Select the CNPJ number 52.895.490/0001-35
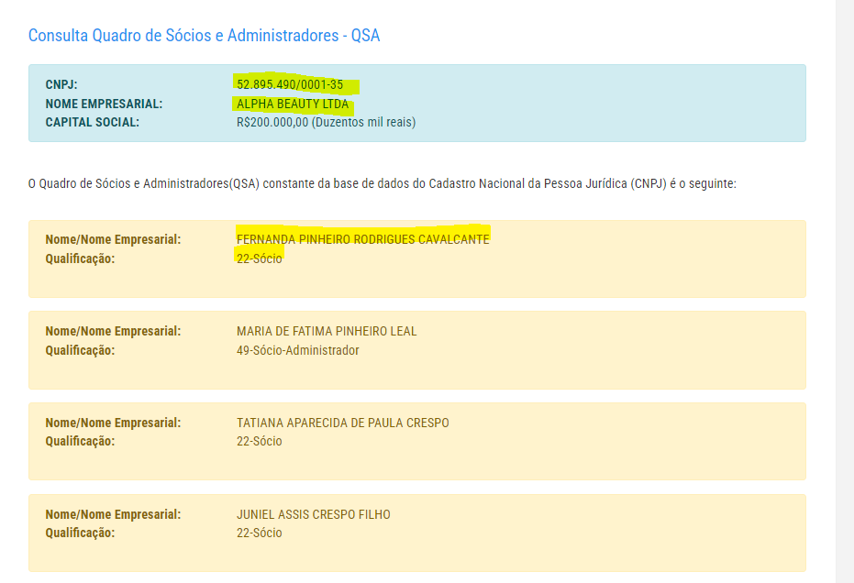854x583 pixels. (x=290, y=84)
